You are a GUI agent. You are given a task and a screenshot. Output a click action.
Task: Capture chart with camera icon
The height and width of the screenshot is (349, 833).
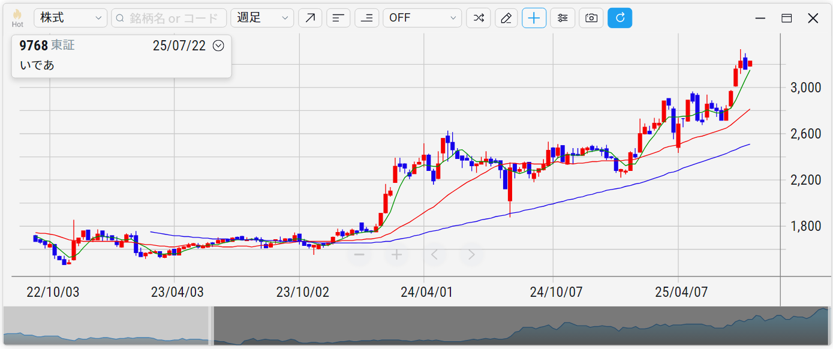pos(591,18)
